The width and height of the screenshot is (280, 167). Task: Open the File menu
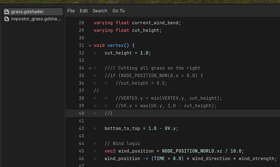coord(71,11)
